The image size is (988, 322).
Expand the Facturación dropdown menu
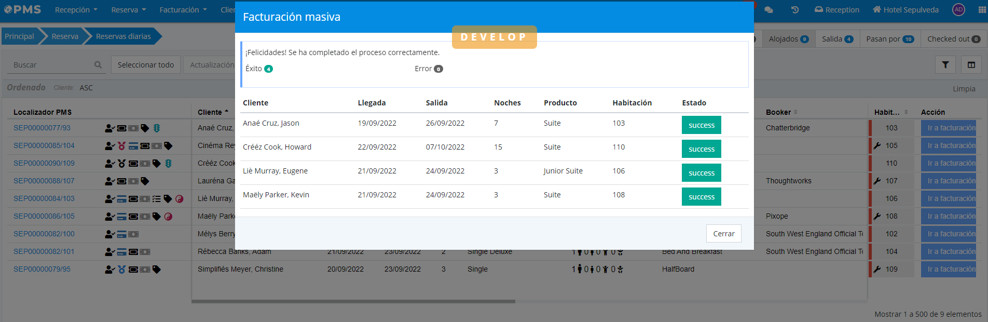[x=183, y=10]
